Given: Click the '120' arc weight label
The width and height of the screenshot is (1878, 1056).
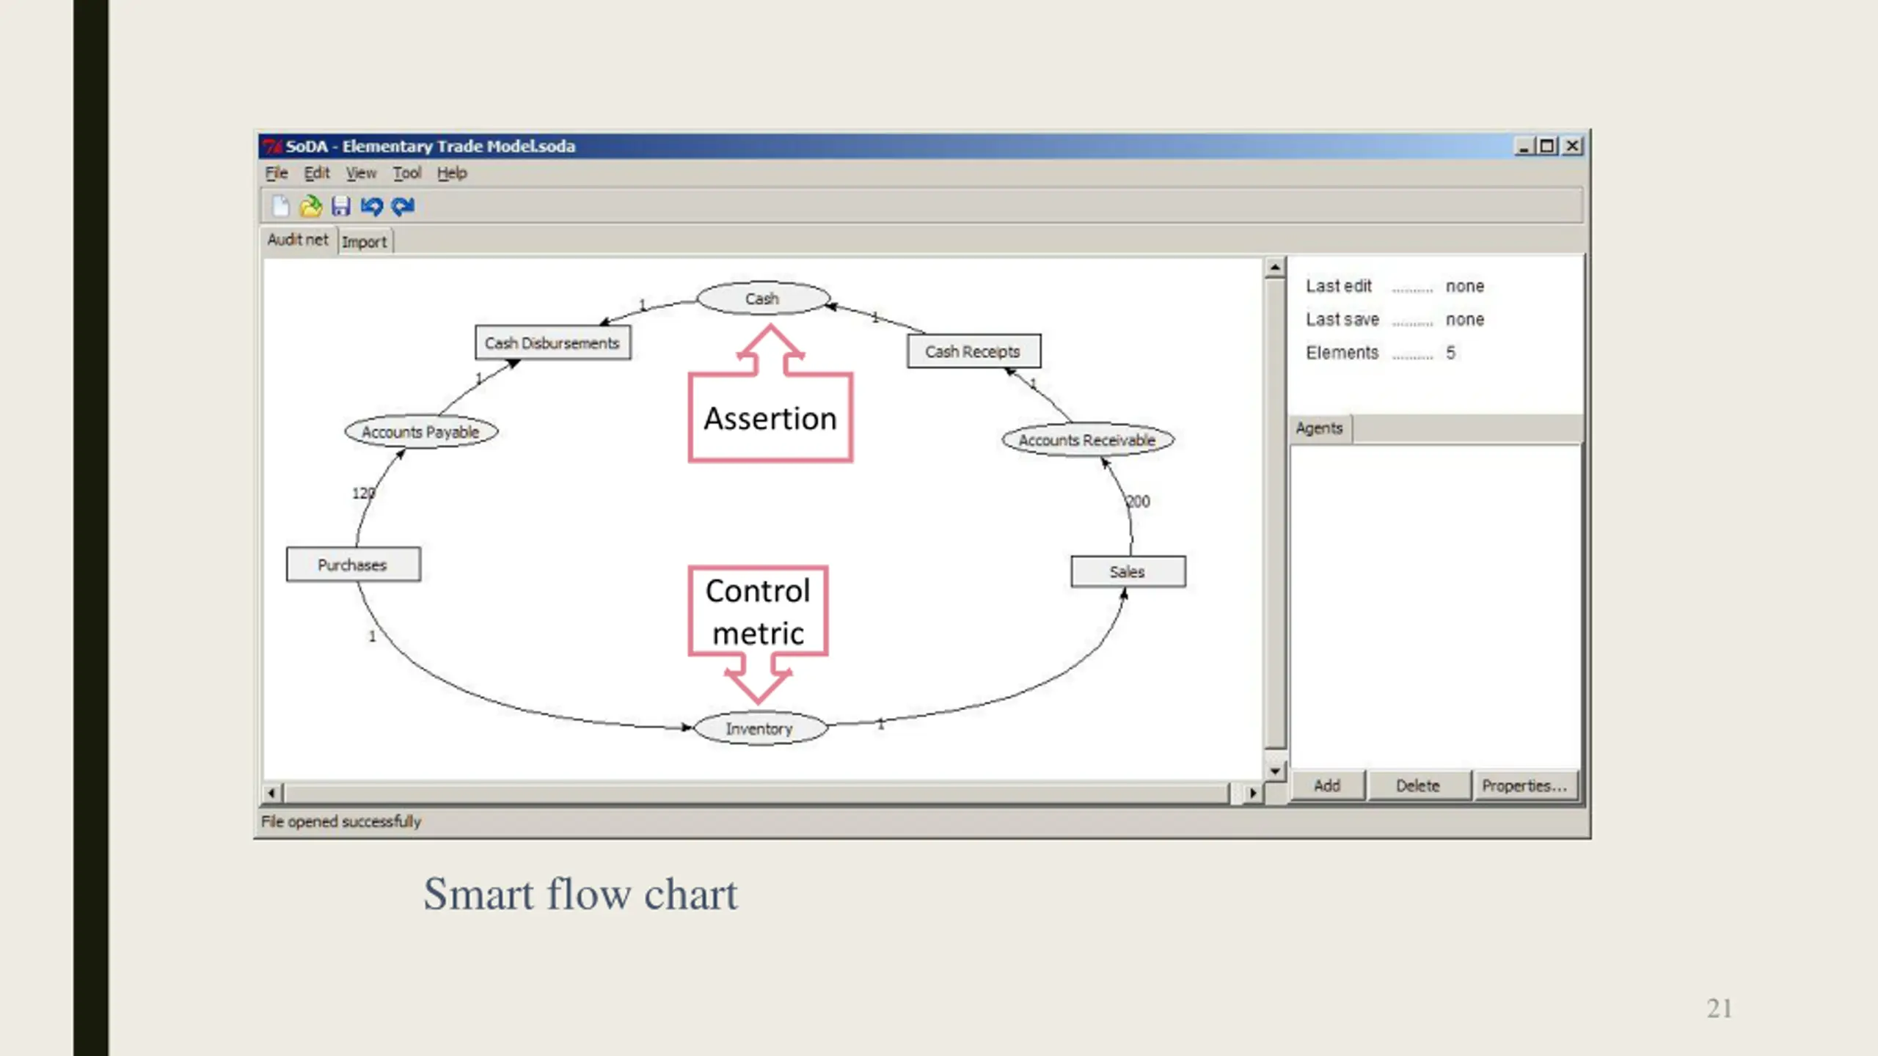Looking at the screenshot, I should [363, 493].
